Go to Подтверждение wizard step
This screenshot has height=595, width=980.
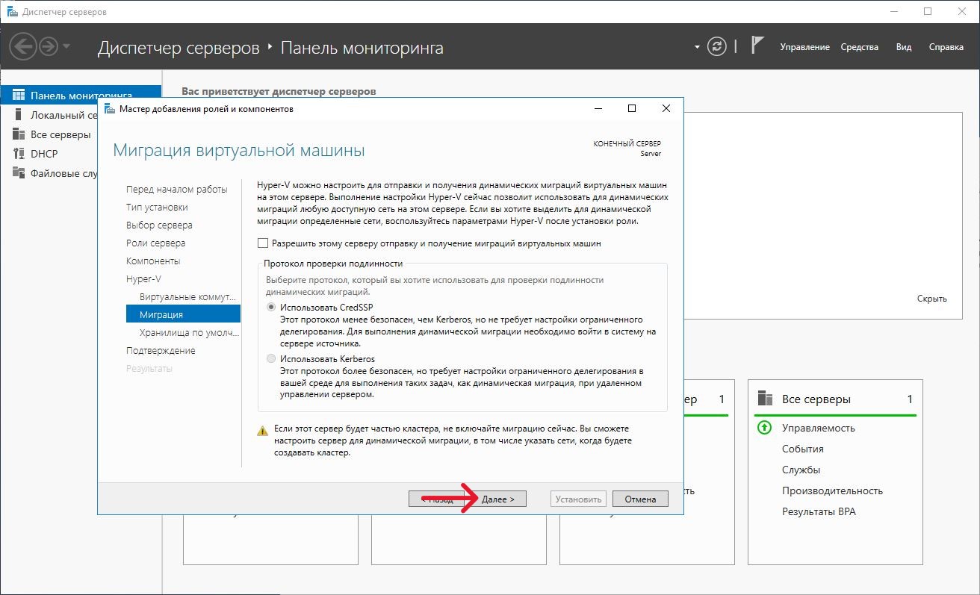tap(161, 351)
